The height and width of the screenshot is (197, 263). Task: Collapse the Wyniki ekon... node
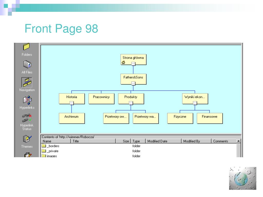pos(195,103)
